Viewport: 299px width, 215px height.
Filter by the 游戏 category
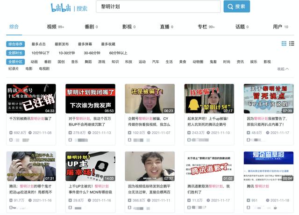click(101, 62)
